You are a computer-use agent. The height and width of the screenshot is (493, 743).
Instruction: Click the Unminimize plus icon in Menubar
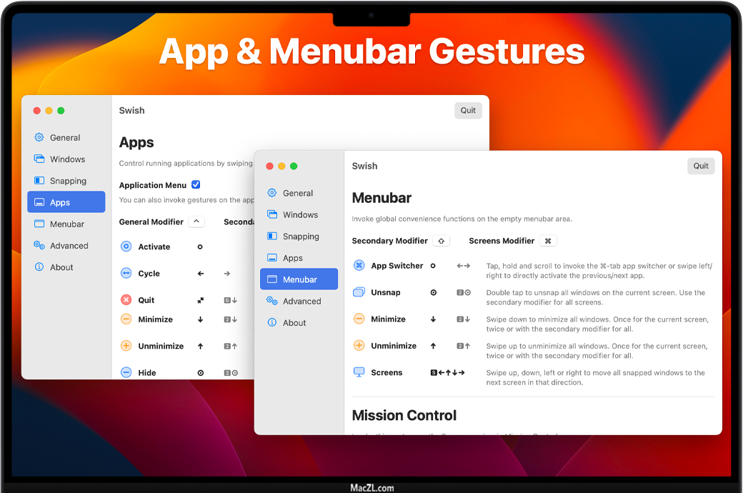[x=359, y=346]
